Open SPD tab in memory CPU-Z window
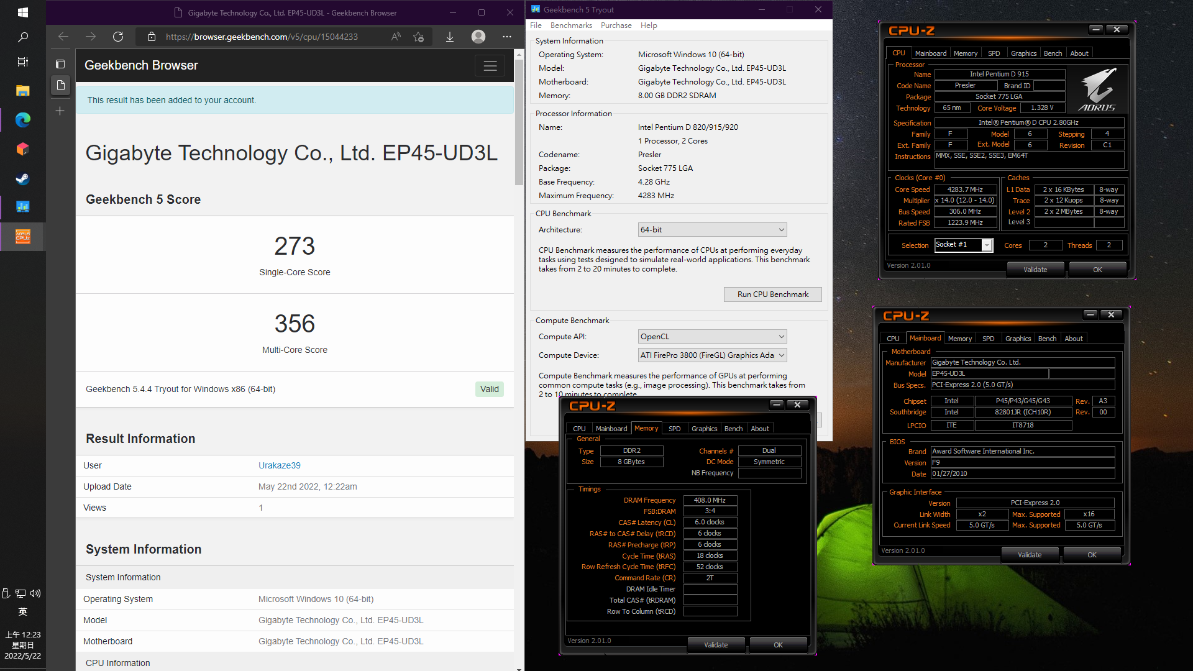 point(674,429)
